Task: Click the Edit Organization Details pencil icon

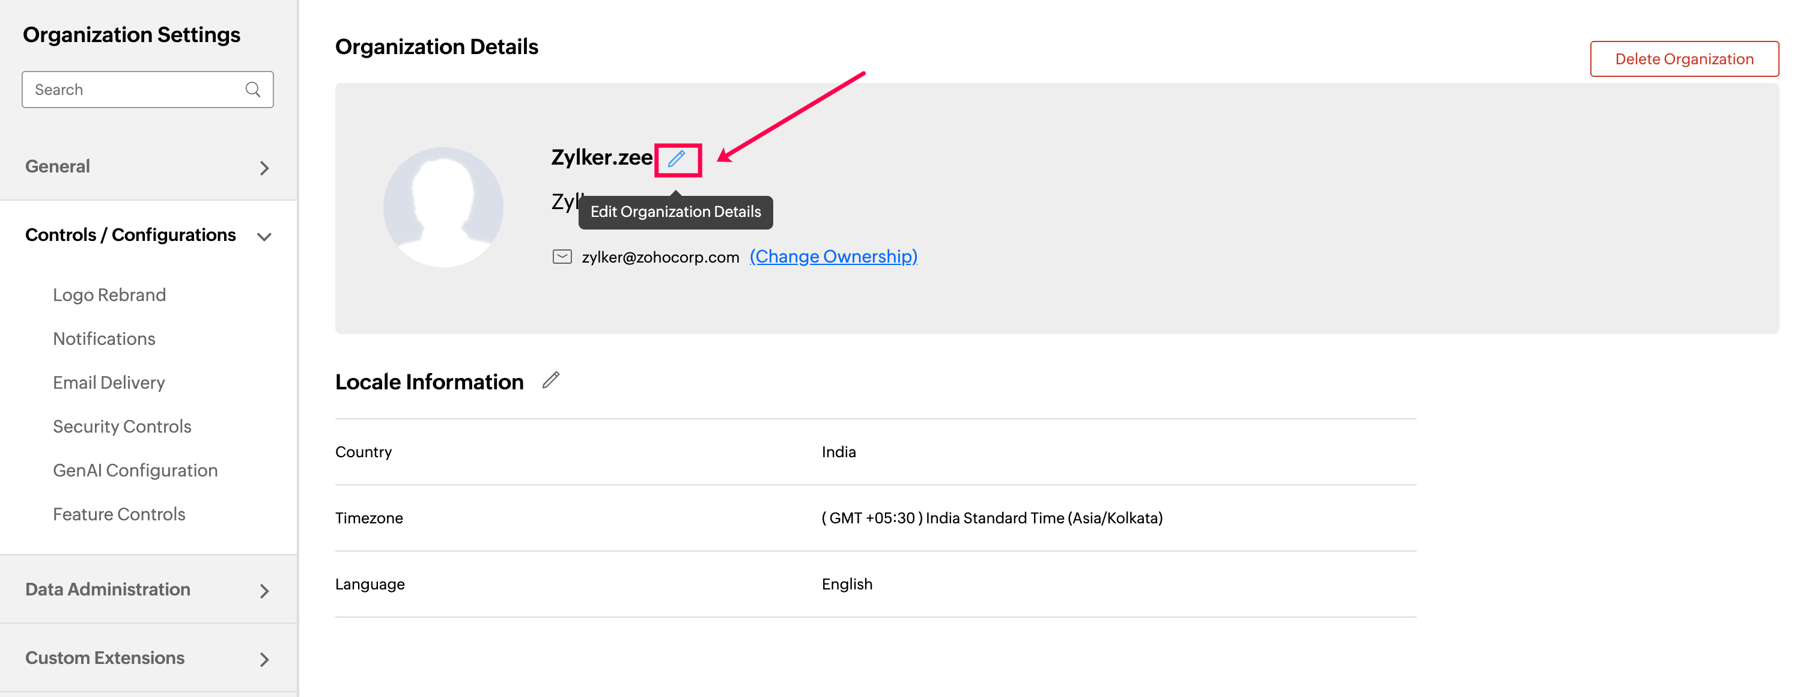Action: point(676,159)
